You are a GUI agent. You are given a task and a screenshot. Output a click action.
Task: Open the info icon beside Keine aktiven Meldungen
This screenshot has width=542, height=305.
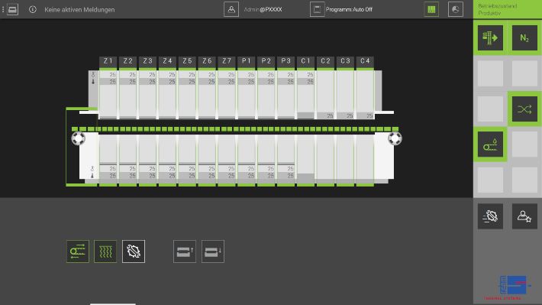(33, 9)
